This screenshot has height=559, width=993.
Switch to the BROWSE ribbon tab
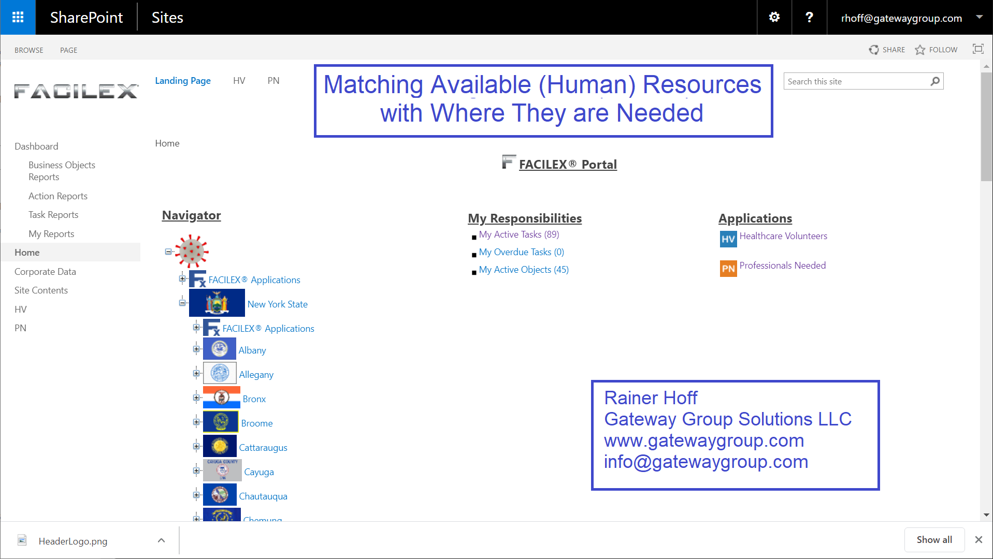tap(29, 50)
